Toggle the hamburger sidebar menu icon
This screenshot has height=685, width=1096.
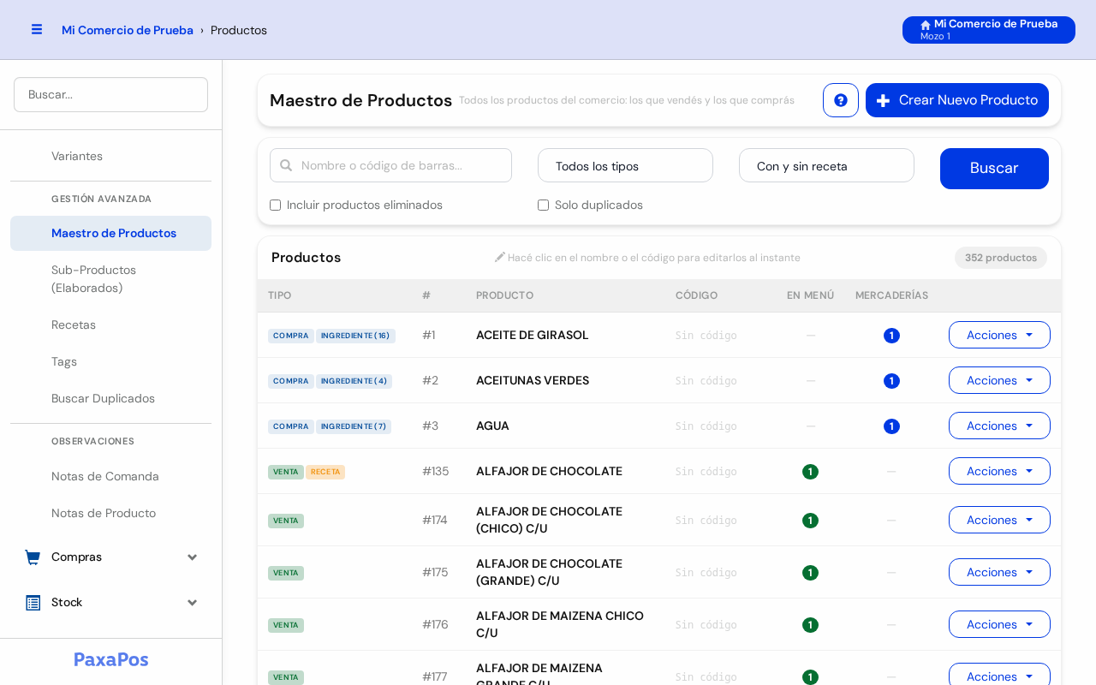pos(37,29)
